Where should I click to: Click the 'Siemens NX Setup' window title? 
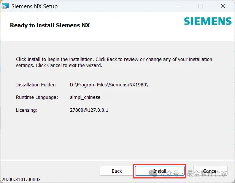click(35, 6)
